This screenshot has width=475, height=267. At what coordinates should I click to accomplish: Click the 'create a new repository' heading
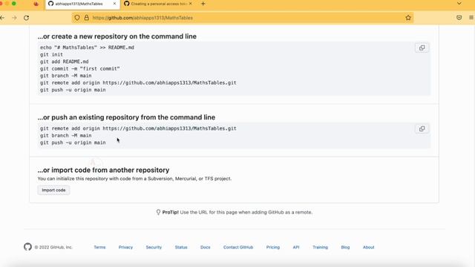tap(117, 36)
